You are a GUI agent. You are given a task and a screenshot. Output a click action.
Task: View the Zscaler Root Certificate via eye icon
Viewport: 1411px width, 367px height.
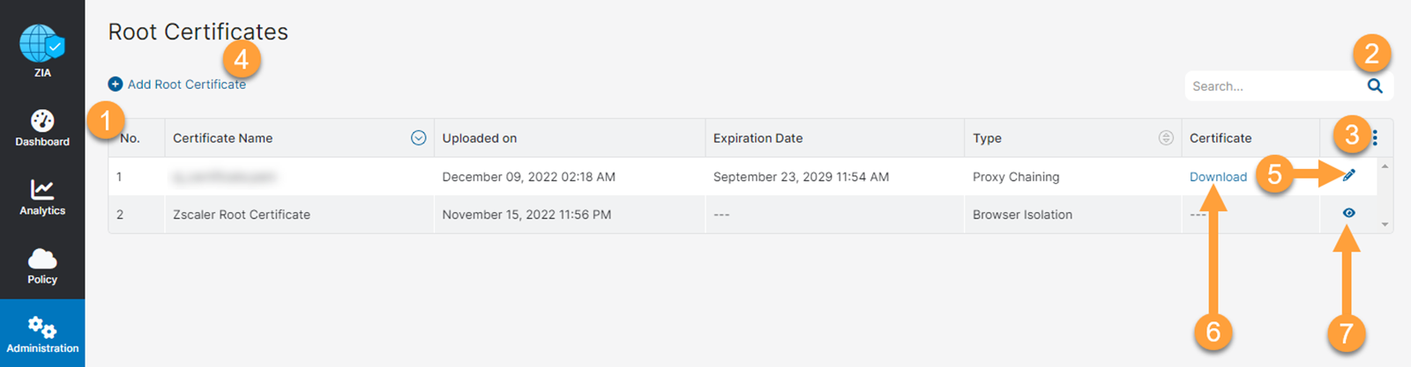coord(1348,213)
